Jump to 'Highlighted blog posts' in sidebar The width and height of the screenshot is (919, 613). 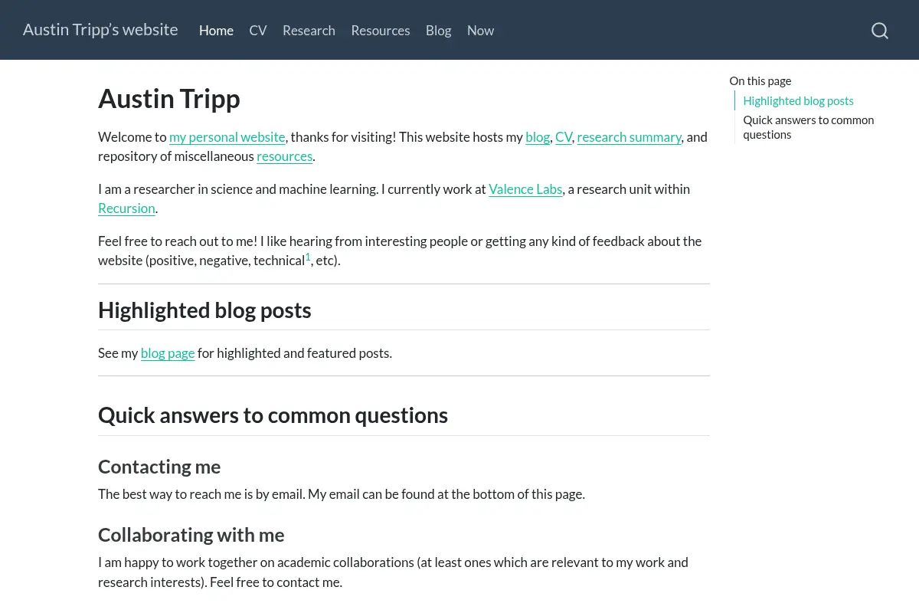tap(798, 101)
